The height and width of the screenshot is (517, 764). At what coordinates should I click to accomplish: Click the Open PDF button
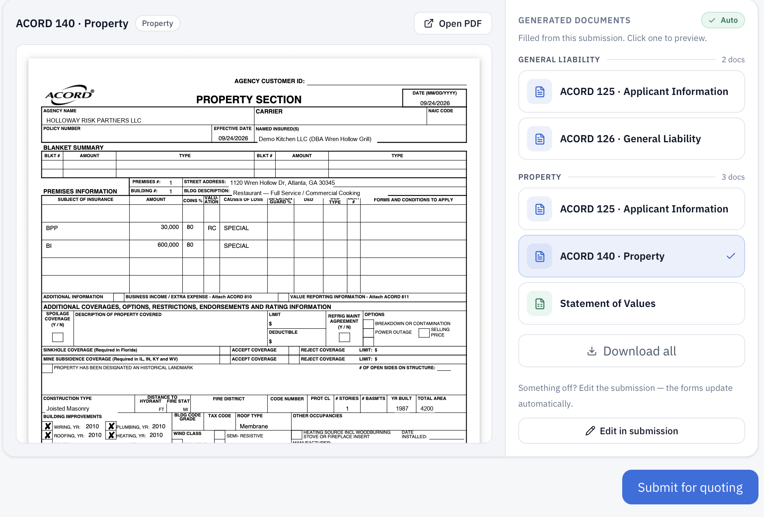point(453,24)
